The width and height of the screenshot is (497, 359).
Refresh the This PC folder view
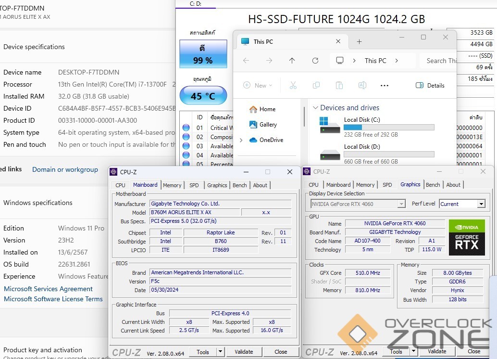[315, 61]
